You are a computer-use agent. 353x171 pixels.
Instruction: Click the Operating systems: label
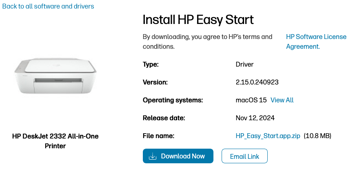point(173,100)
